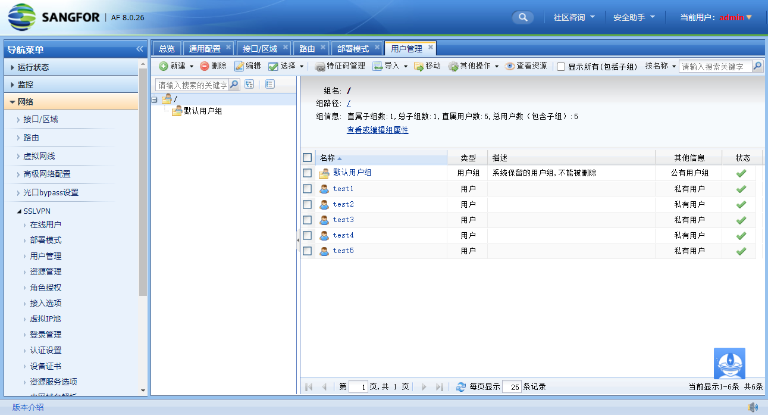
Task: Click the 每页显示 records per page field
Action: coord(512,387)
